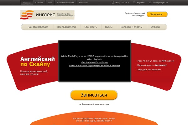Click Пройдите бесплатный вводный урок label
This screenshot has width=188, height=125.
[x=135, y=14]
